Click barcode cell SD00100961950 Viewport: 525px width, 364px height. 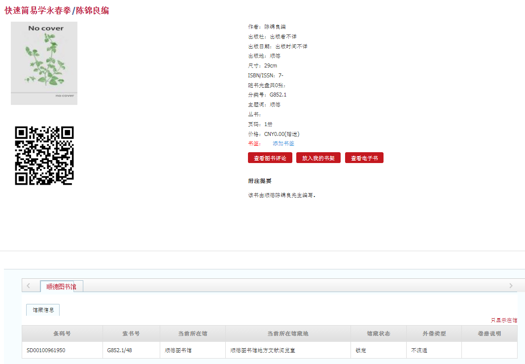tap(62, 350)
